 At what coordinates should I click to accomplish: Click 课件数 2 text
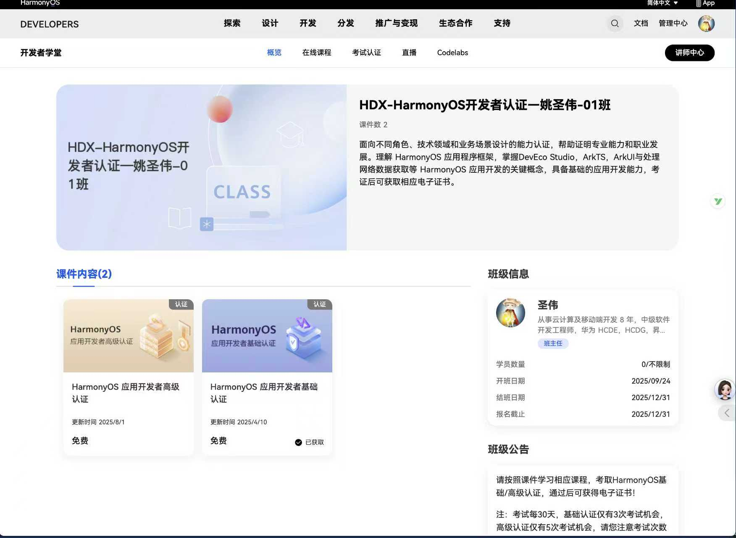[x=373, y=124]
